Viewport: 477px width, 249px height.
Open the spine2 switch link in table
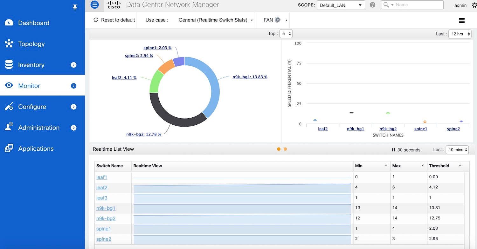click(104, 239)
